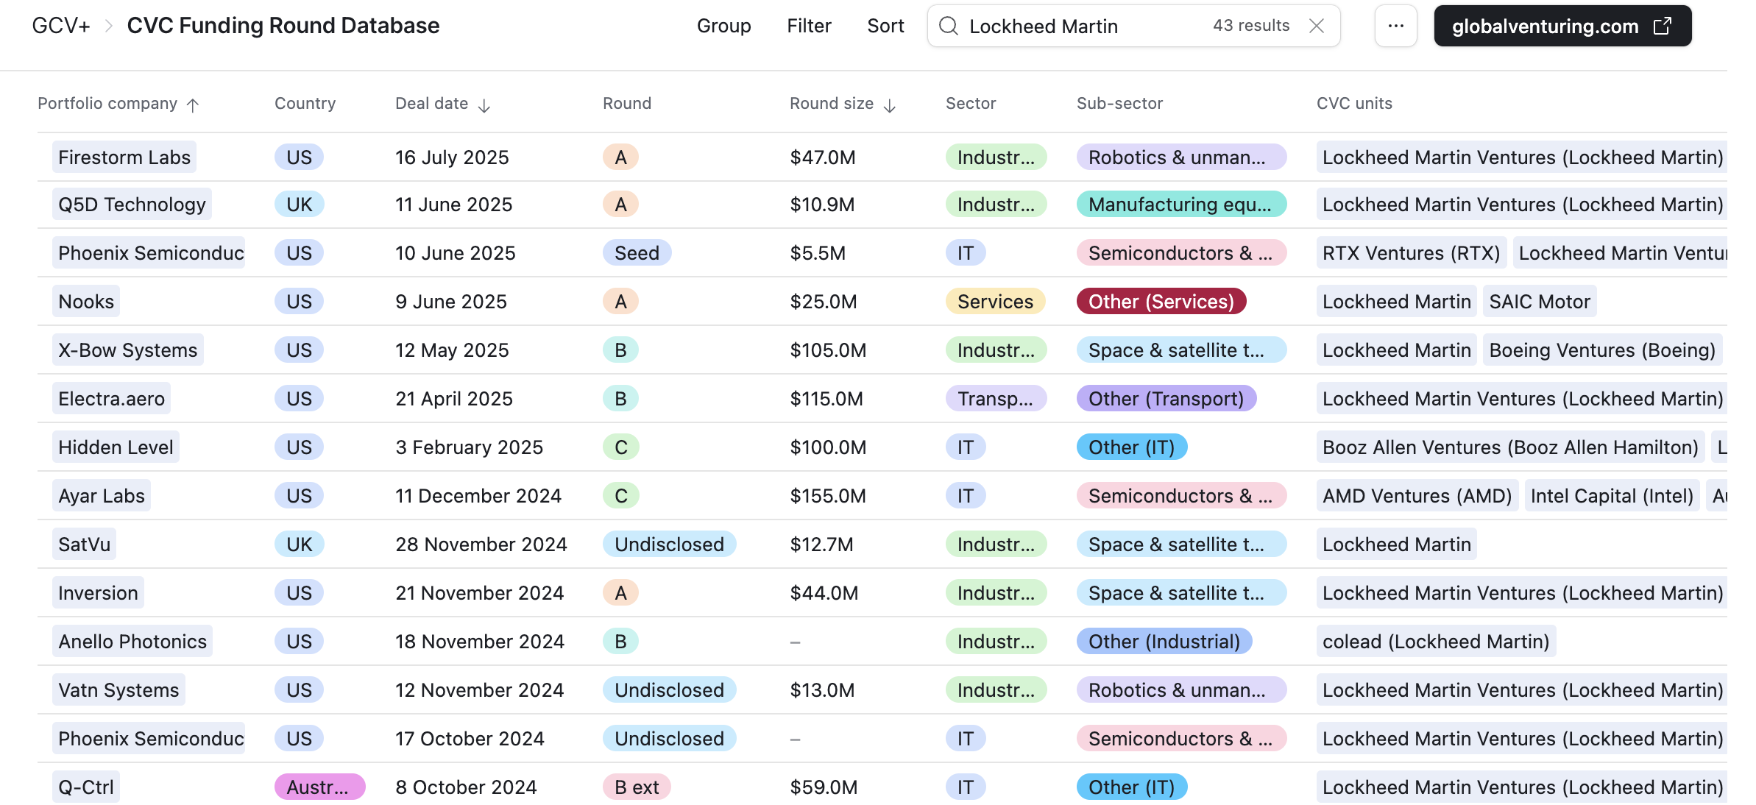
Task: Open the three-dots more options menu
Action: (1395, 26)
